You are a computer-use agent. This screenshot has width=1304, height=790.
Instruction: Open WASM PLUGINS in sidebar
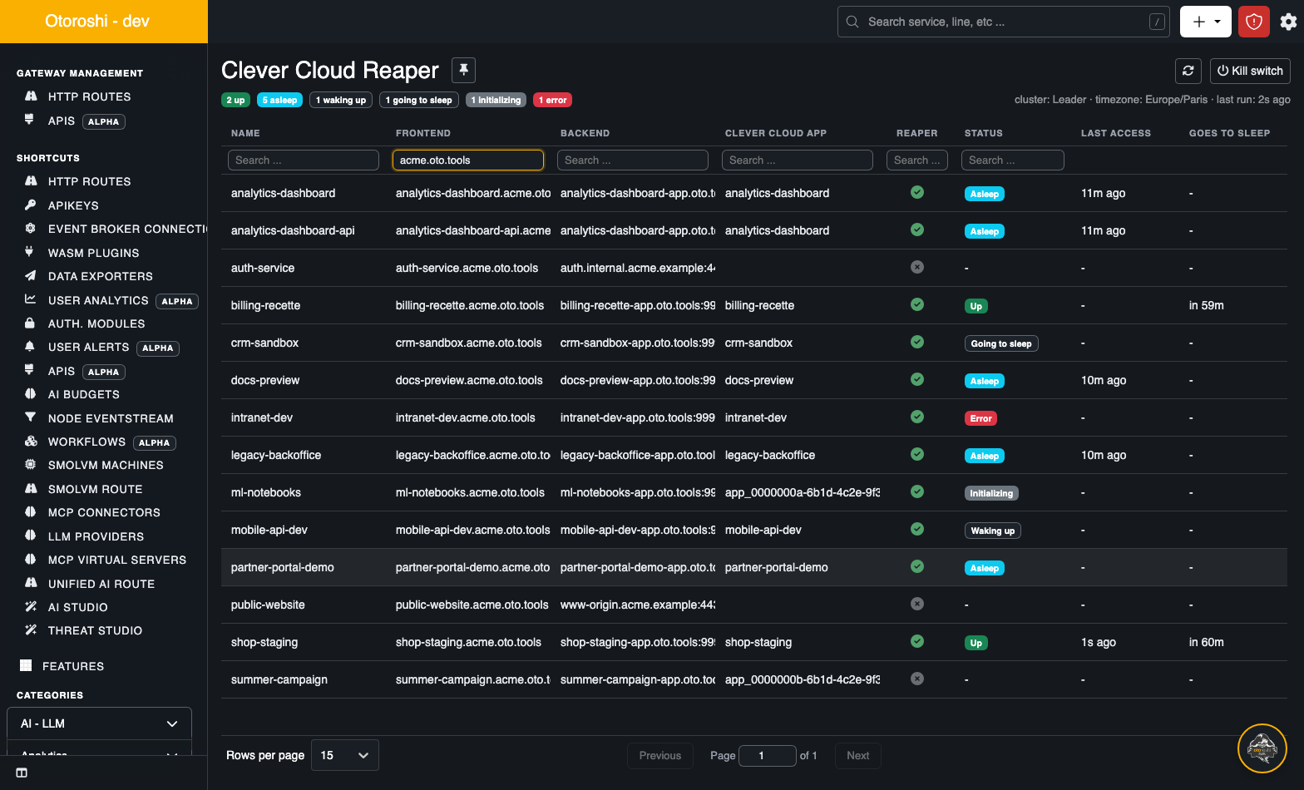coord(93,253)
